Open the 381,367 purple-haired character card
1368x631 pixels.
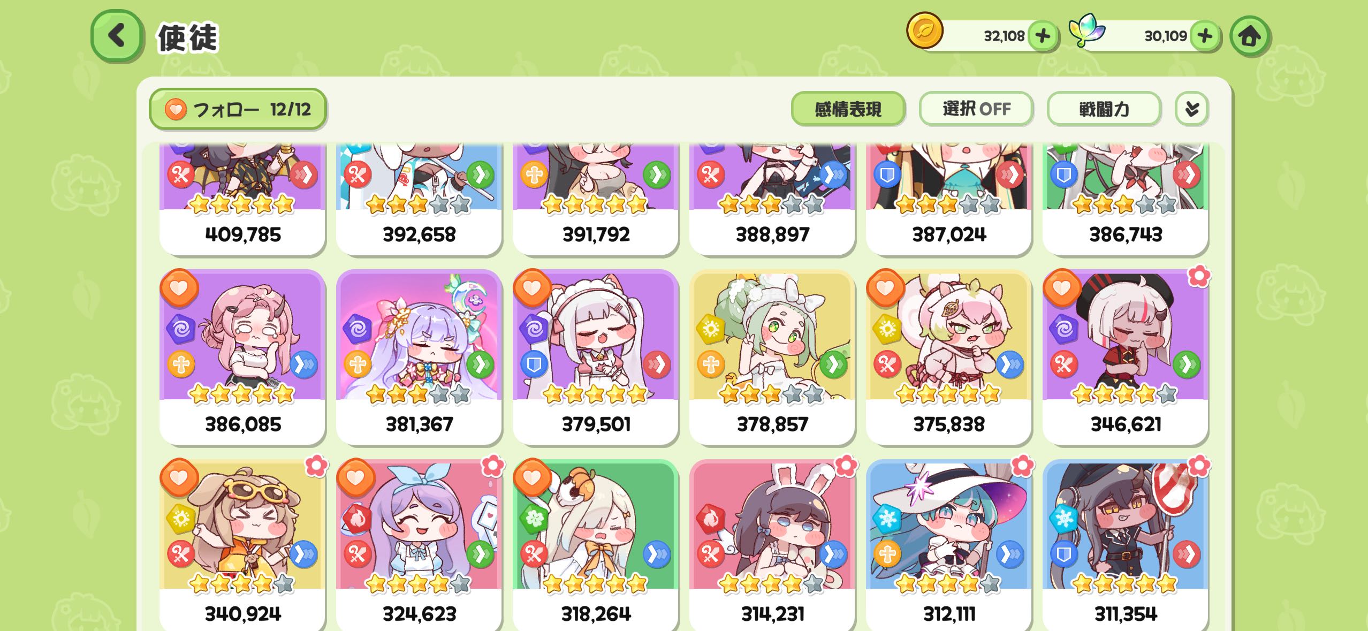point(419,357)
